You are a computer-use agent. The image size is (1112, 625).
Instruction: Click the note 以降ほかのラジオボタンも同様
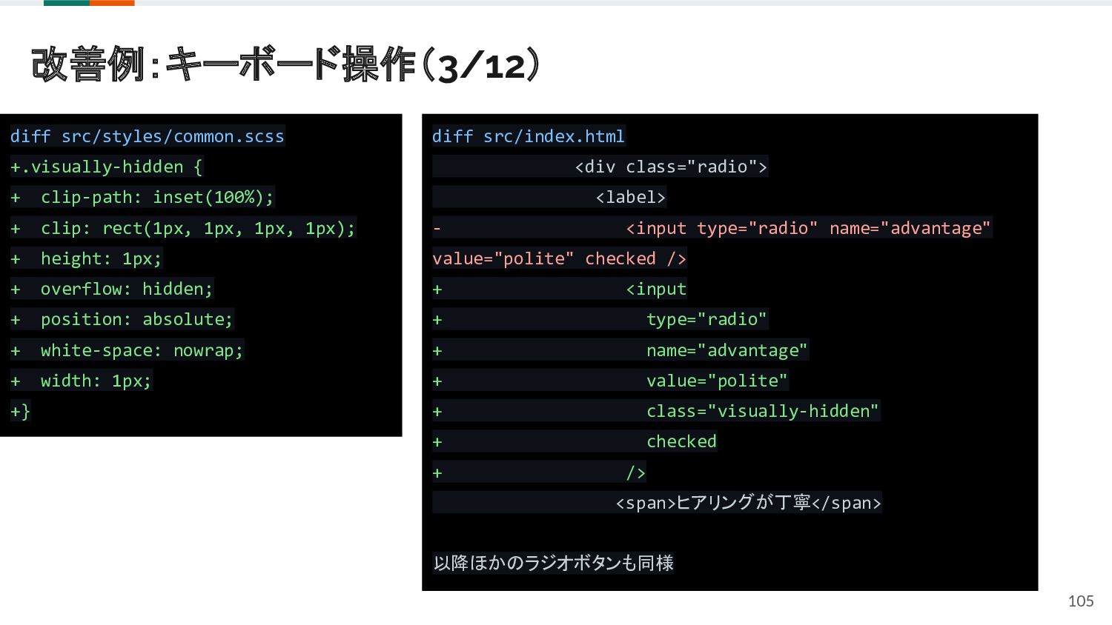553,563
